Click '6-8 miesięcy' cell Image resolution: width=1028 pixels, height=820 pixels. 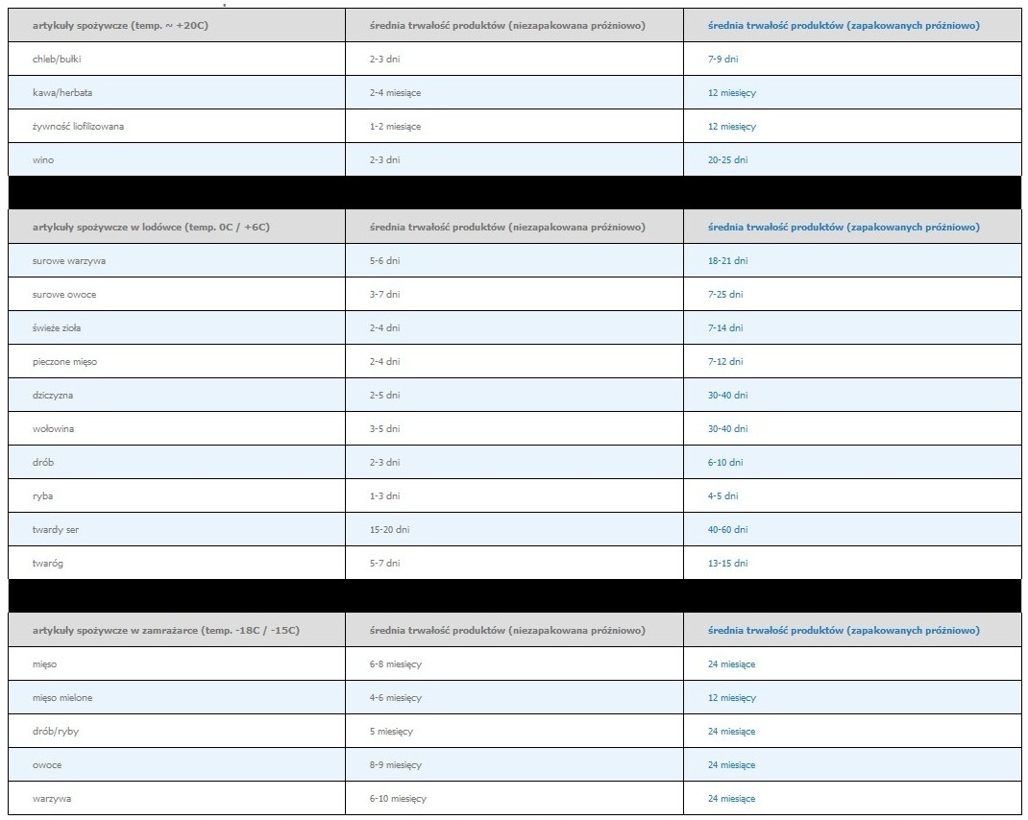pos(514,664)
